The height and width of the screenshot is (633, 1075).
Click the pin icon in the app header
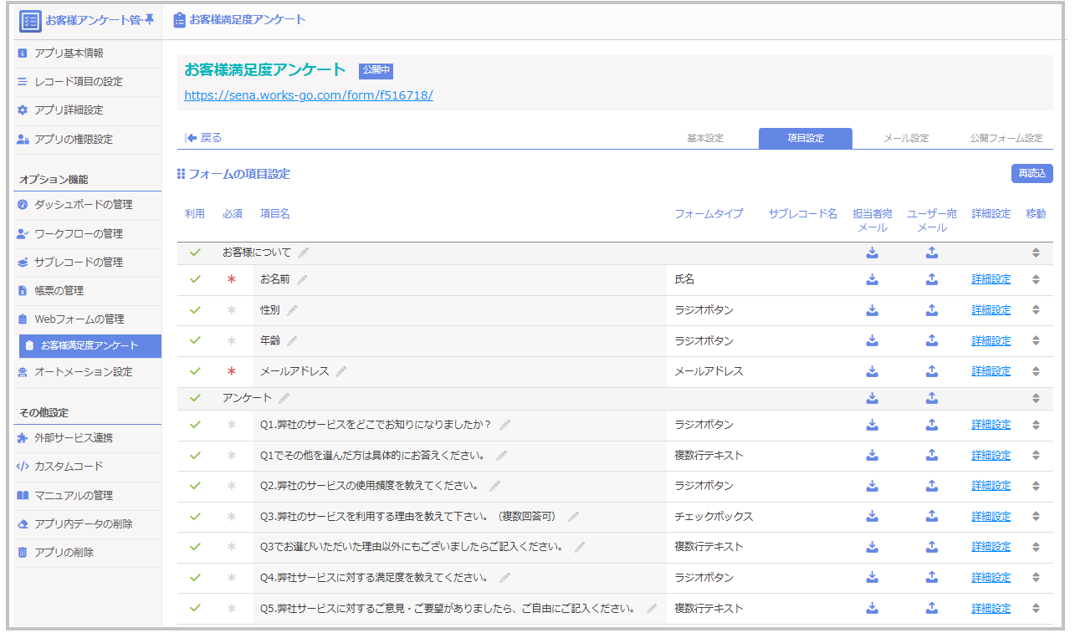tap(149, 19)
